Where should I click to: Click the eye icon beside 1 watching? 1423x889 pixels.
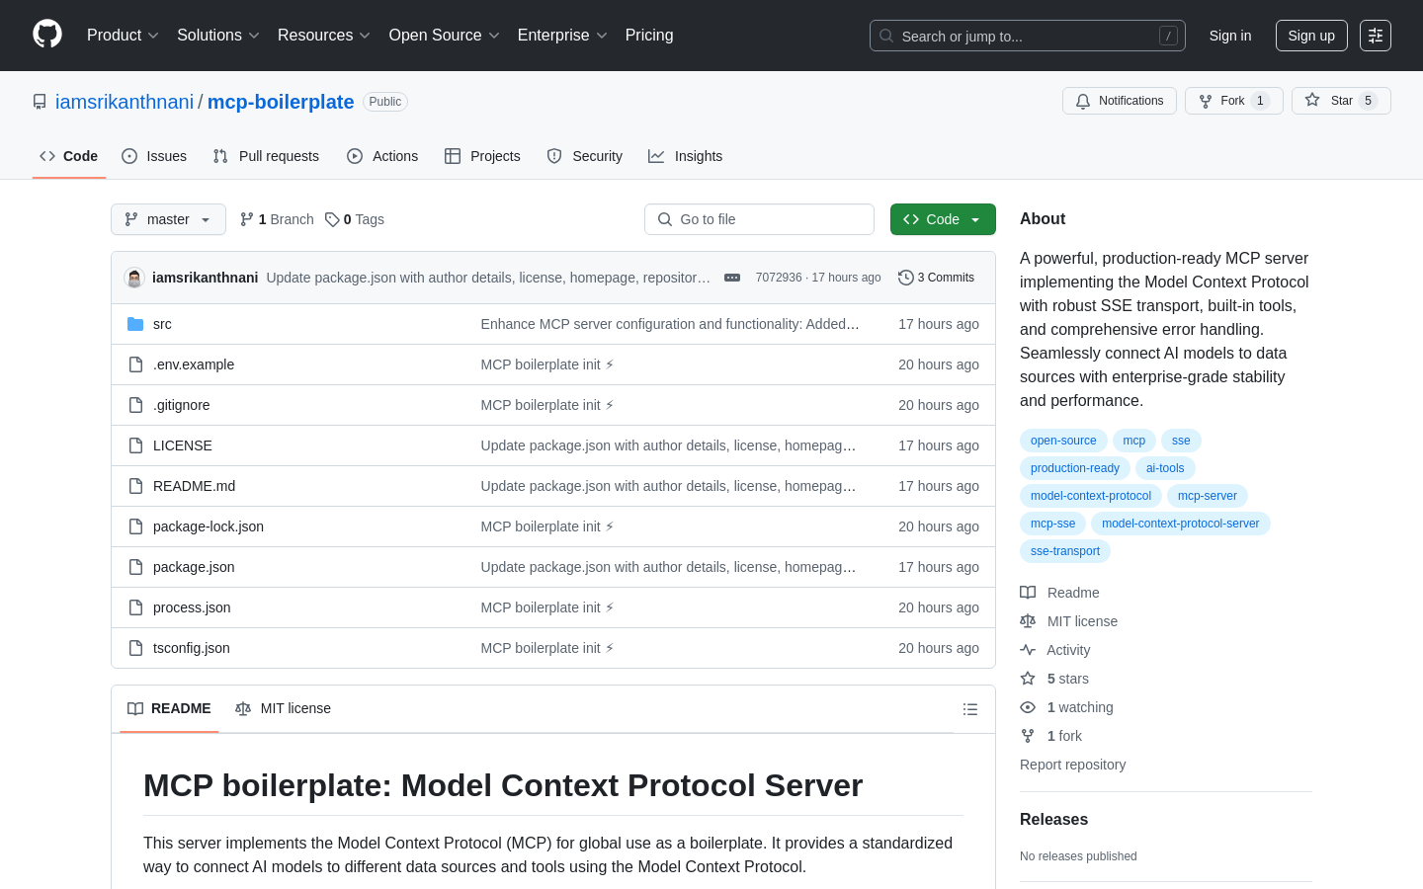point(1028,707)
